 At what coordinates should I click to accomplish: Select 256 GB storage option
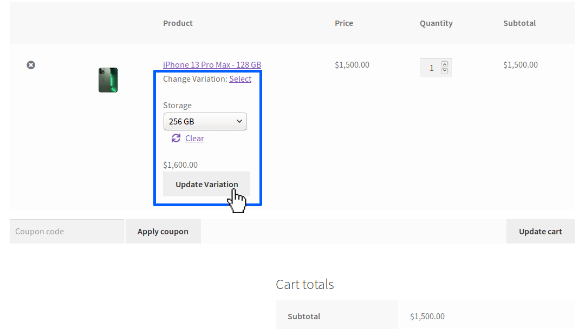click(200, 121)
